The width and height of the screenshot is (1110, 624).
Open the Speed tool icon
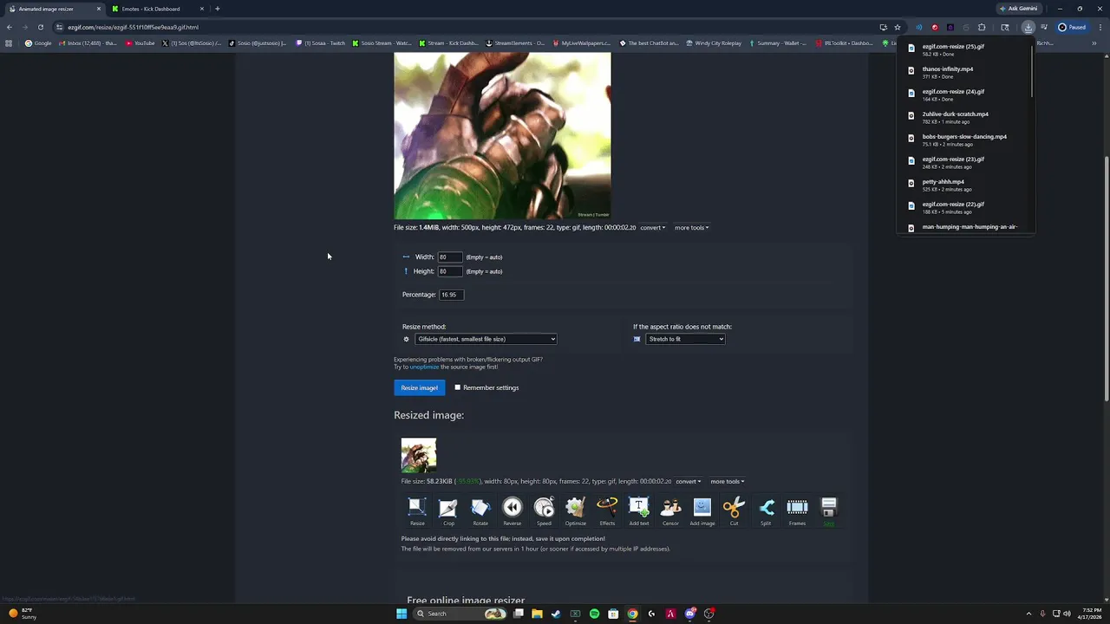(544, 510)
